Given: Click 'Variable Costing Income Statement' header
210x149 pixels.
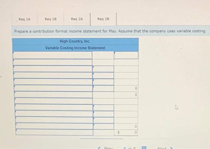Looking at the screenshot, I should pyautogui.click(x=75, y=48).
